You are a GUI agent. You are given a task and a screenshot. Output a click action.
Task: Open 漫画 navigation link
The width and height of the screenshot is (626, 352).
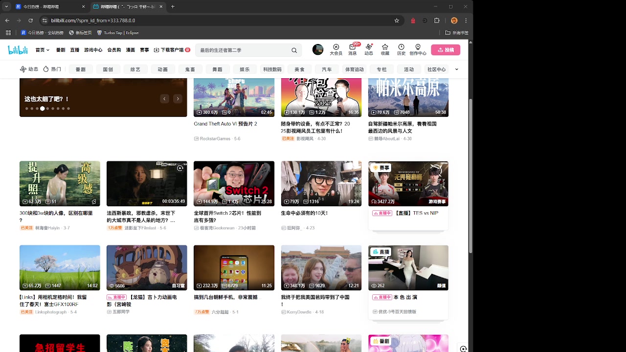tap(130, 50)
